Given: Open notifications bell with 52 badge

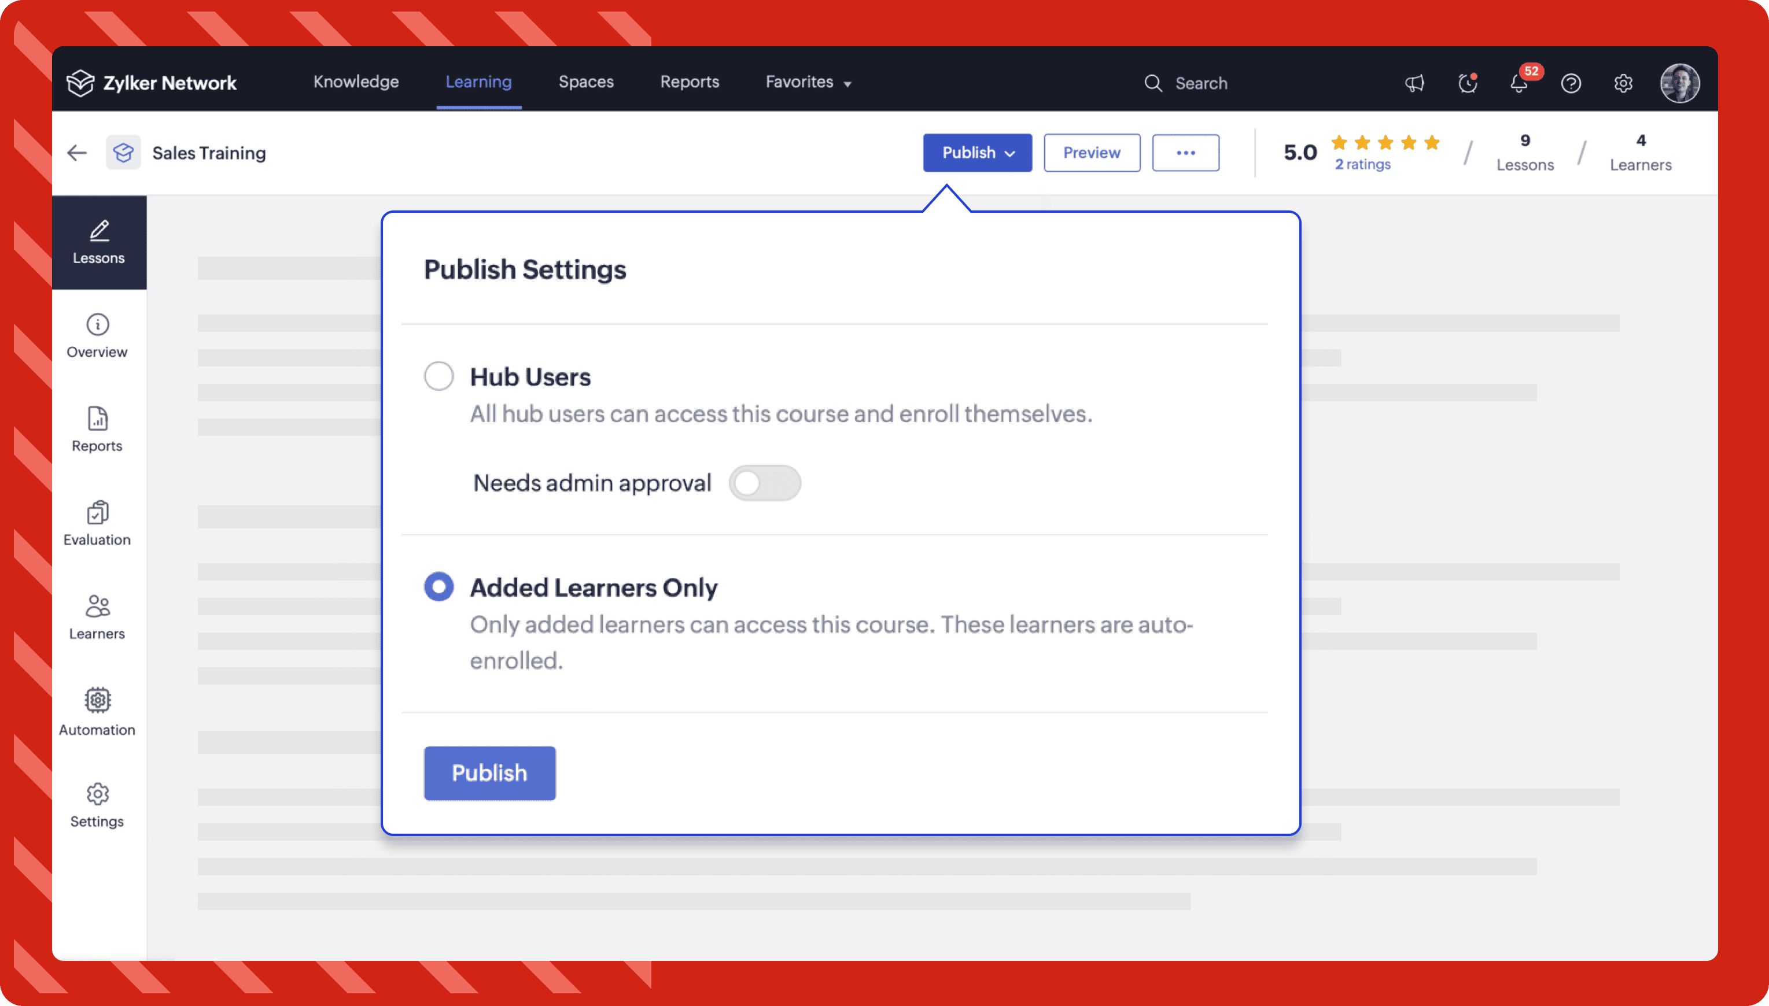Looking at the screenshot, I should [x=1520, y=84].
